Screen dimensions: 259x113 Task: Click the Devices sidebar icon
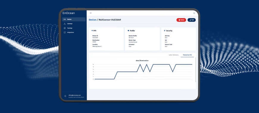click(65, 19)
